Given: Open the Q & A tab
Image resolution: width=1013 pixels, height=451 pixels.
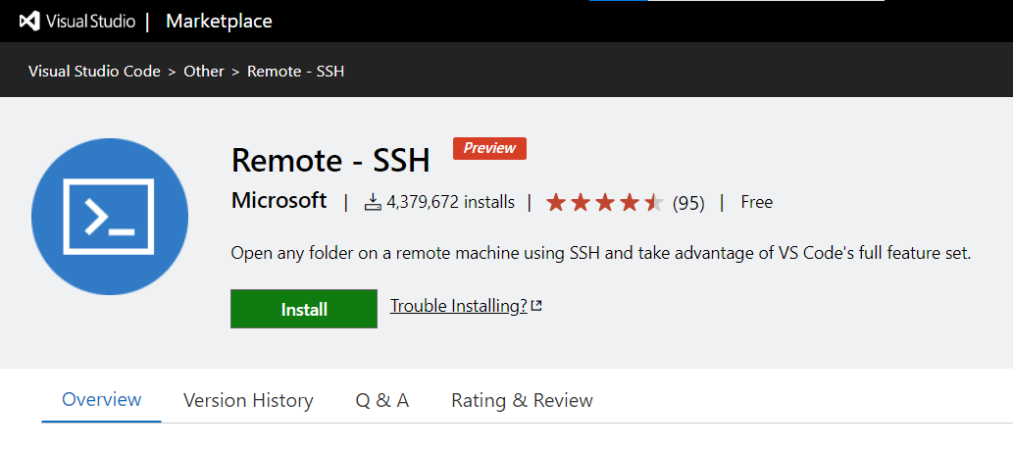Looking at the screenshot, I should 382,401.
